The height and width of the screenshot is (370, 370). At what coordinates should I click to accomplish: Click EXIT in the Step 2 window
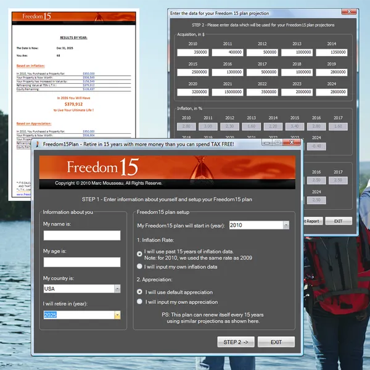coord(339,221)
